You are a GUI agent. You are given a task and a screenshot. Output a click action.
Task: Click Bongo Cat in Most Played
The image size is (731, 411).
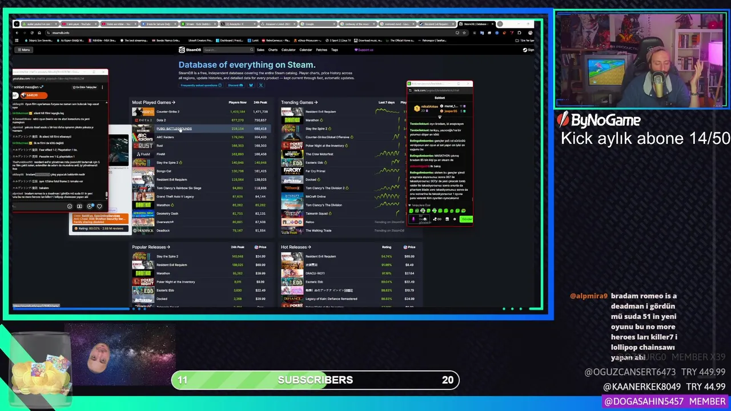click(x=164, y=171)
